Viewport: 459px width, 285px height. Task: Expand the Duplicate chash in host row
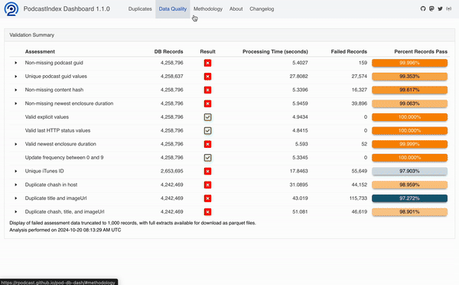[16, 185]
